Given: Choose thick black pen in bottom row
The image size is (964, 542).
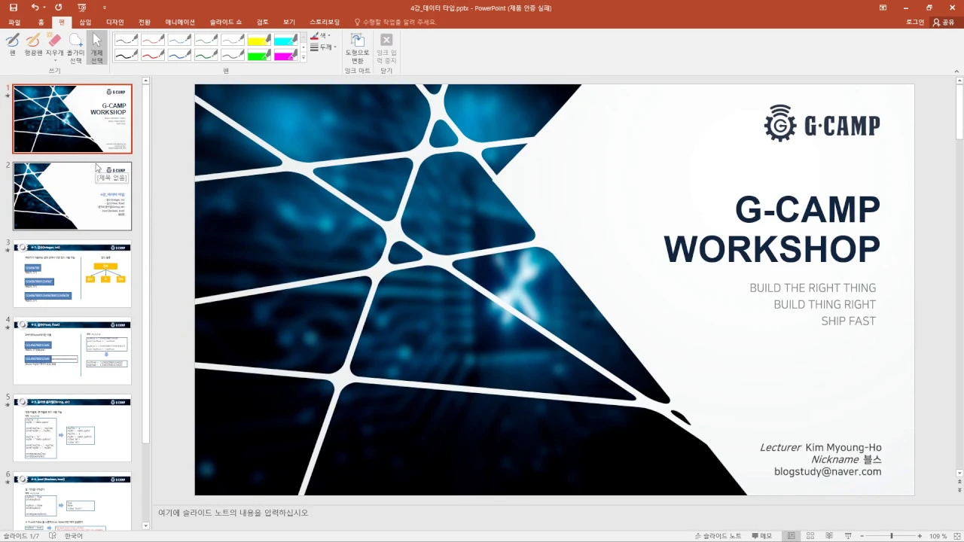Looking at the screenshot, I should point(127,55).
